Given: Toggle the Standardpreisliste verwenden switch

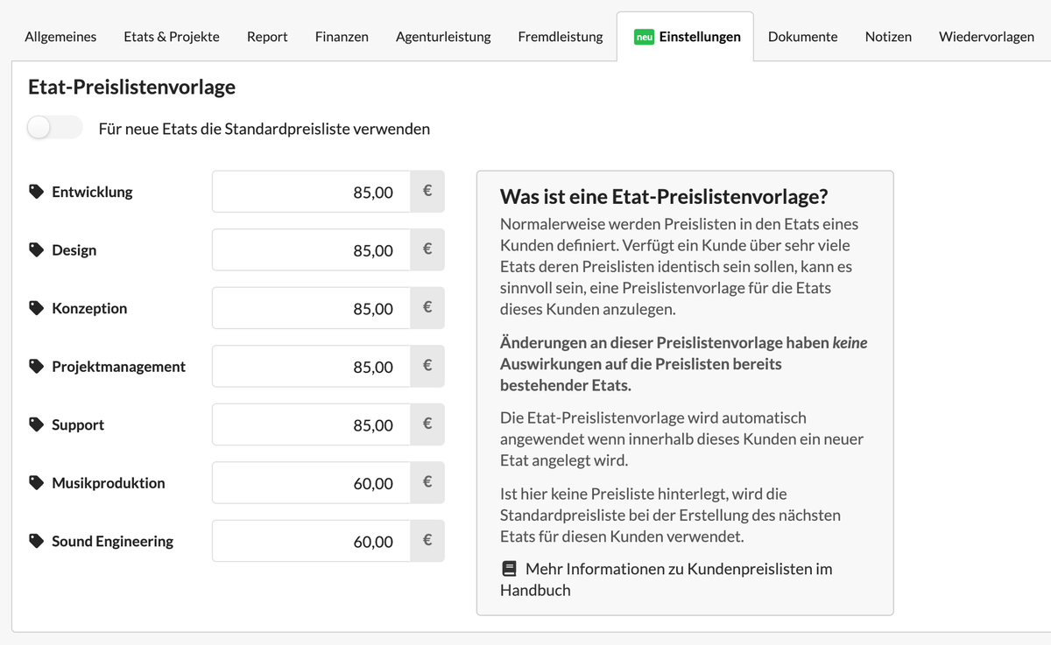Looking at the screenshot, I should pos(54,128).
